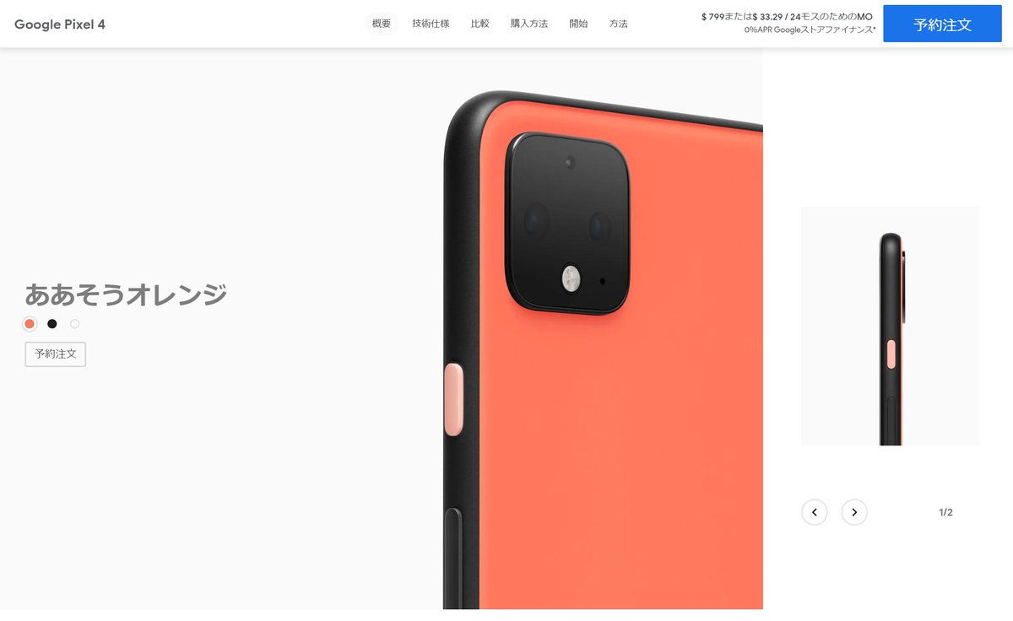The image size is (1013, 621).
Task: Select the white color option
Action: [x=75, y=324]
